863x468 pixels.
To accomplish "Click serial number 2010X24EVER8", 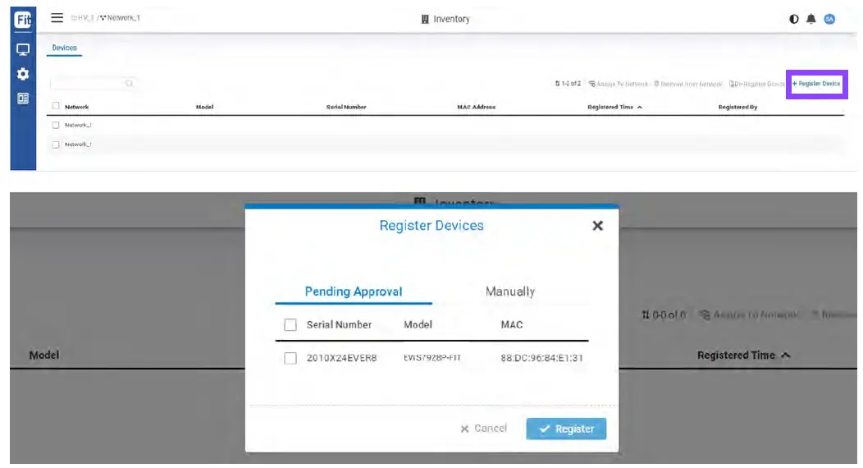I will click(x=342, y=359).
